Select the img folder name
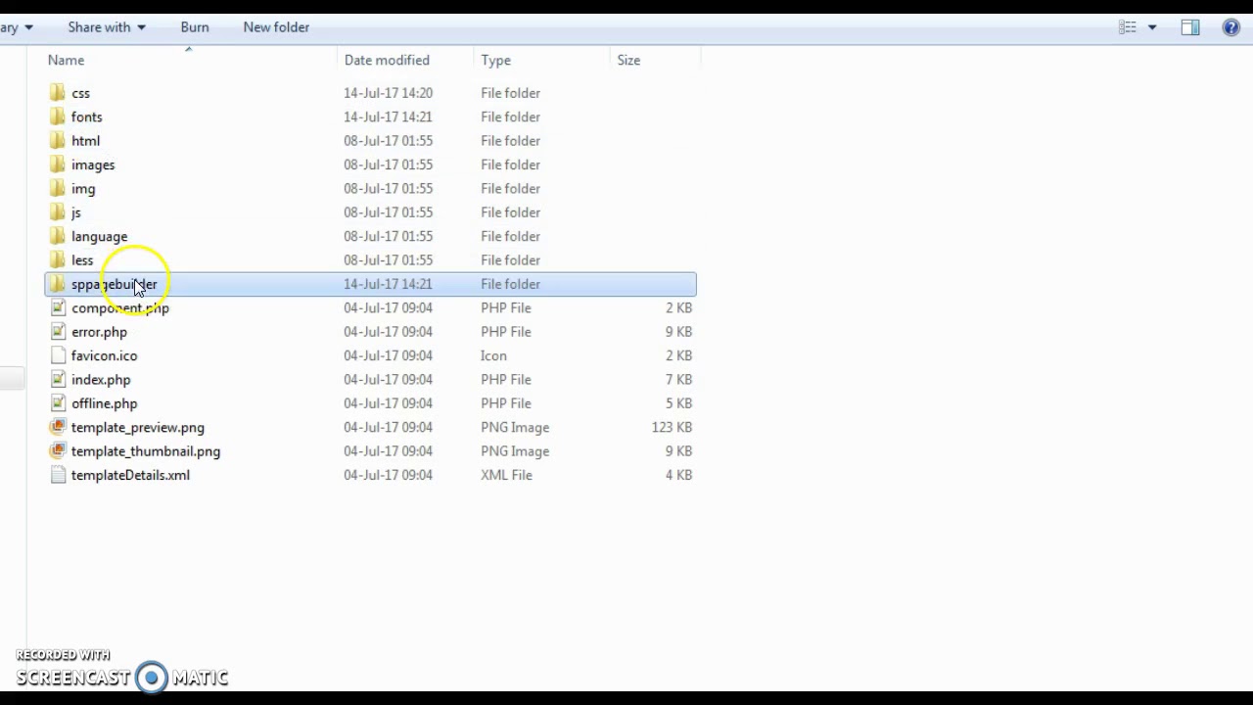 pos(83,188)
